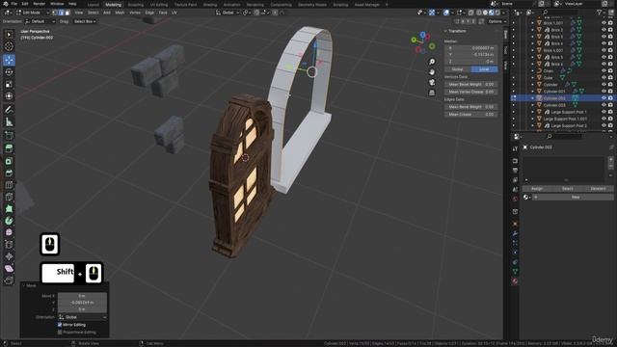Screen dimensions: 617x347
Task: Open the Edit Mode dropdown
Action: point(33,13)
